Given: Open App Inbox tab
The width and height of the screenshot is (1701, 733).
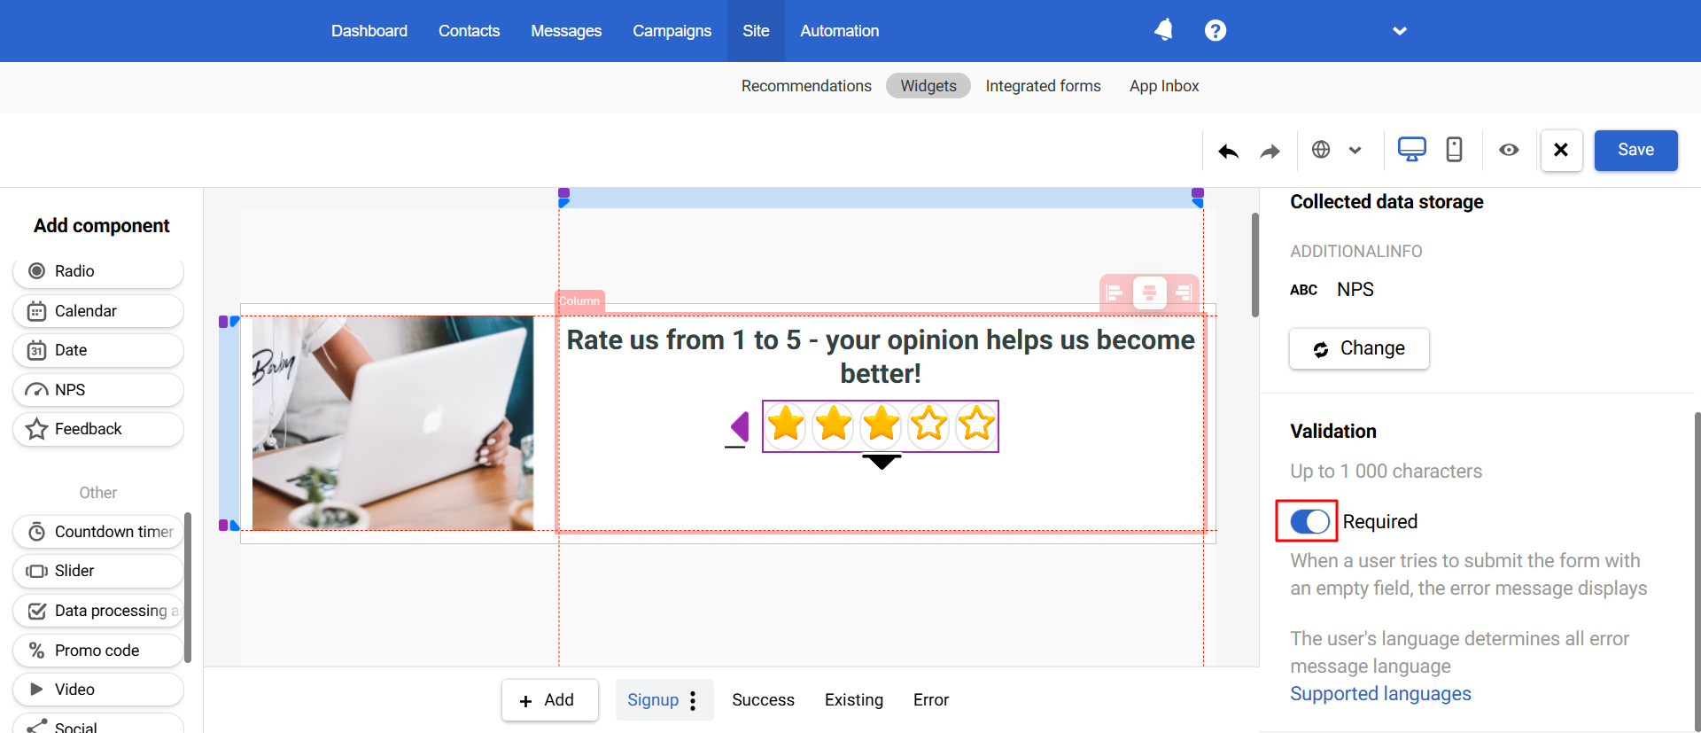Looking at the screenshot, I should [x=1164, y=86].
